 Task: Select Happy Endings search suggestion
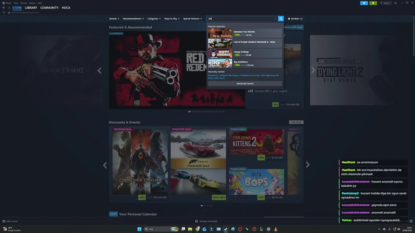coord(245,53)
